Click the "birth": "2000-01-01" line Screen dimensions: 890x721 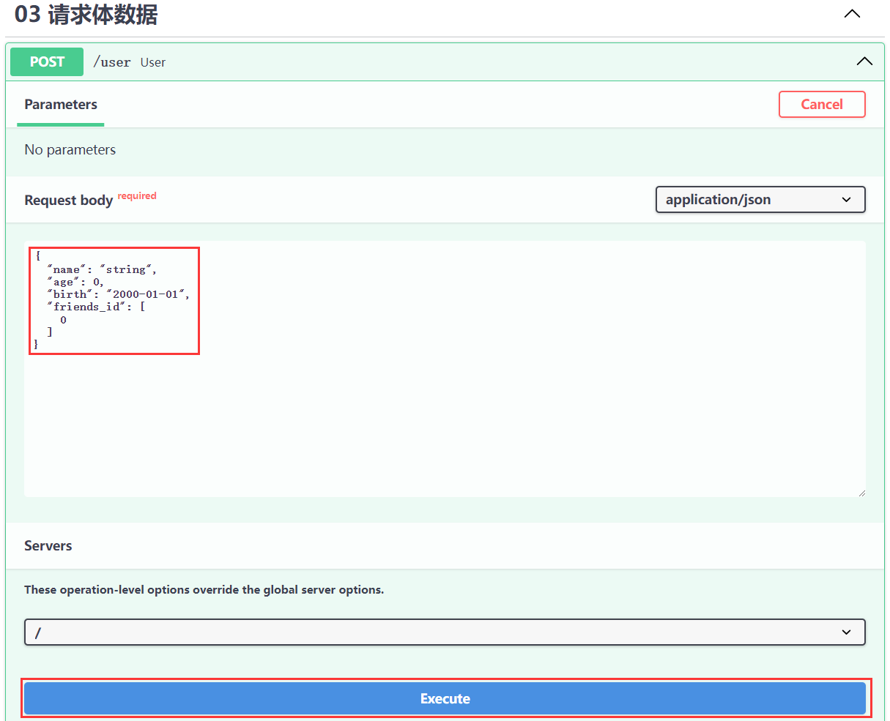pyautogui.click(x=118, y=294)
